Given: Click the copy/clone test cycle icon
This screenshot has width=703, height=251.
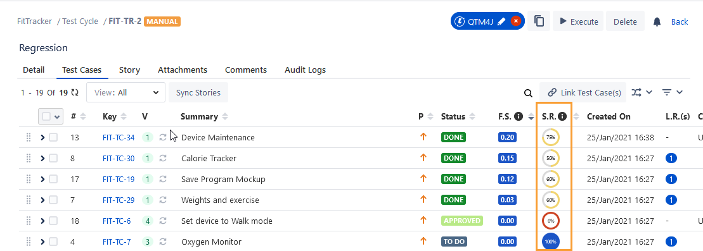Looking at the screenshot, I should (x=539, y=21).
